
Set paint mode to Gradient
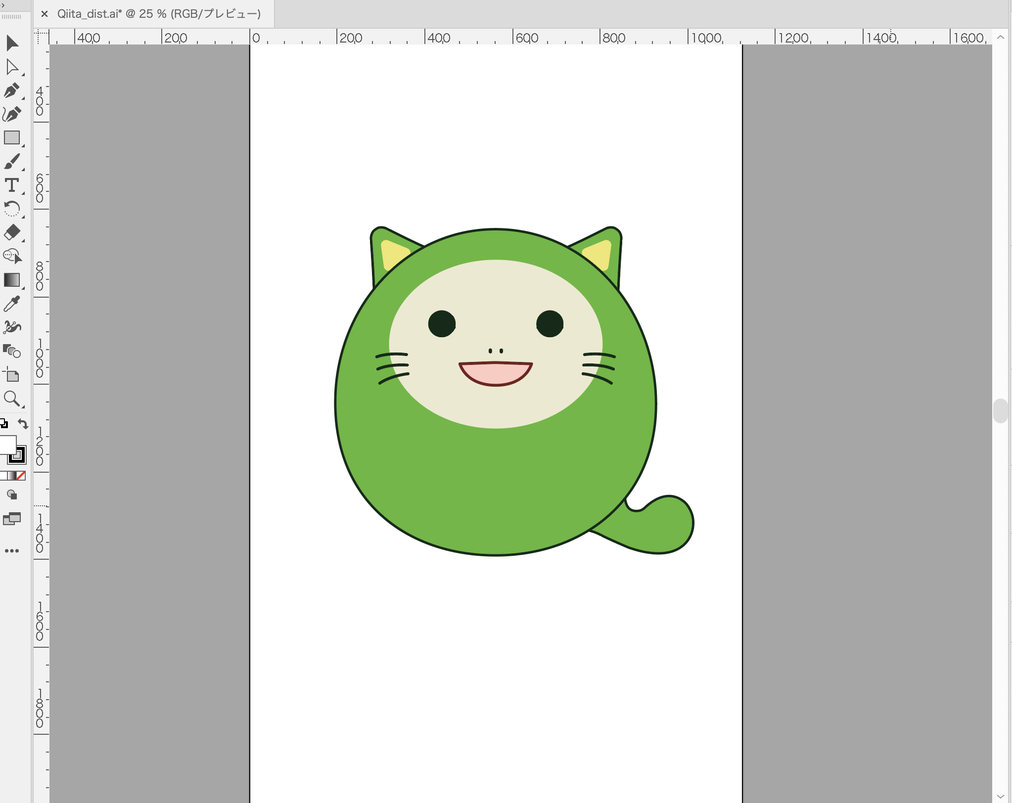coord(12,476)
